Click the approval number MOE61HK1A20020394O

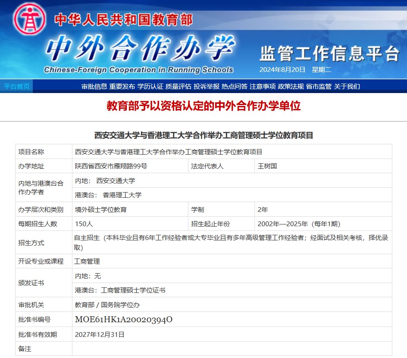pos(124,320)
